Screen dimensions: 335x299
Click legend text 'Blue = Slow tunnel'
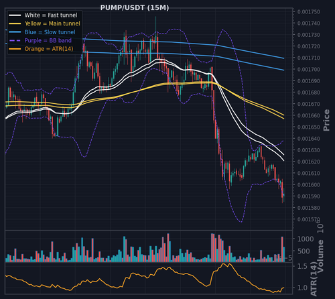(50, 32)
